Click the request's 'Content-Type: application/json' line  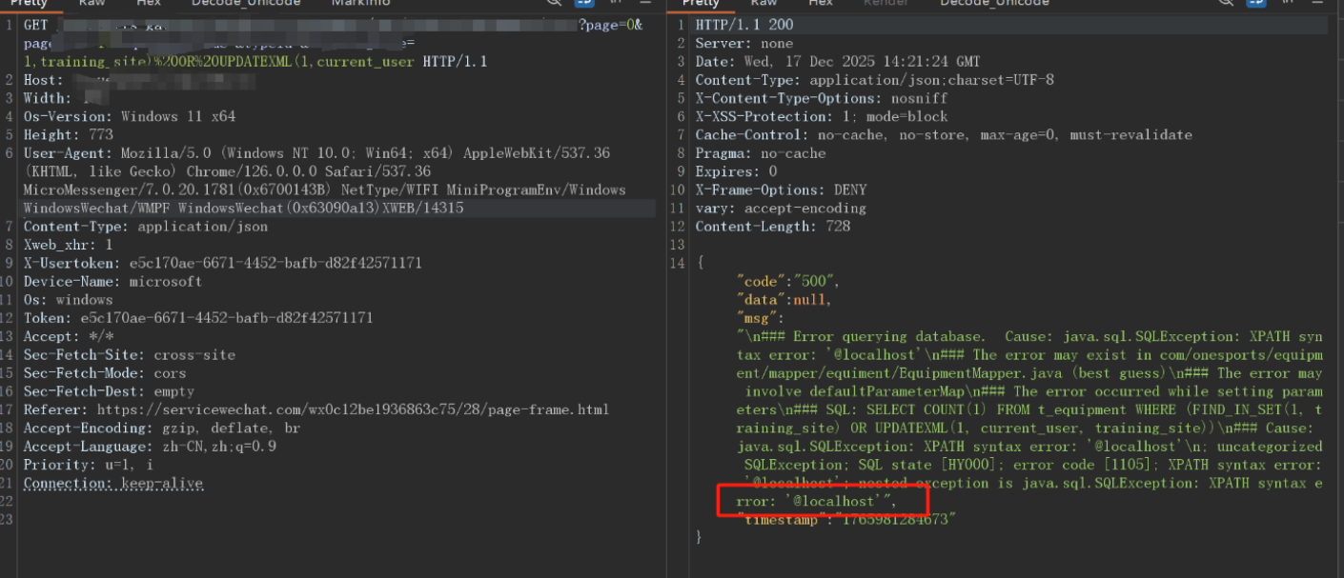(x=146, y=227)
